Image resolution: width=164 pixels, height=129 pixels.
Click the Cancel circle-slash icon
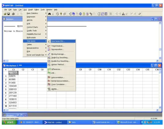[x=57, y=14]
